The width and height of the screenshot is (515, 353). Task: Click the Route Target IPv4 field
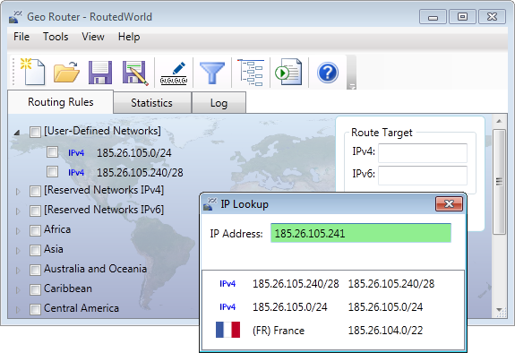423,153
